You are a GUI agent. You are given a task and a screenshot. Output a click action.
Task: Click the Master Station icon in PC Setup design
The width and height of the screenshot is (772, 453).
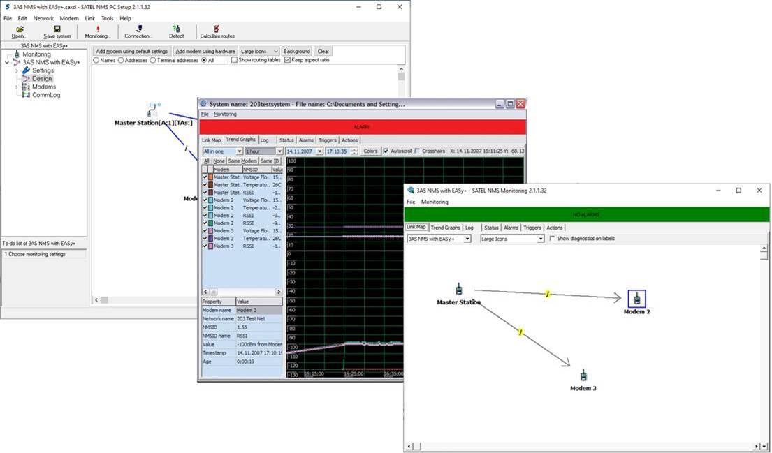(x=154, y=110)
